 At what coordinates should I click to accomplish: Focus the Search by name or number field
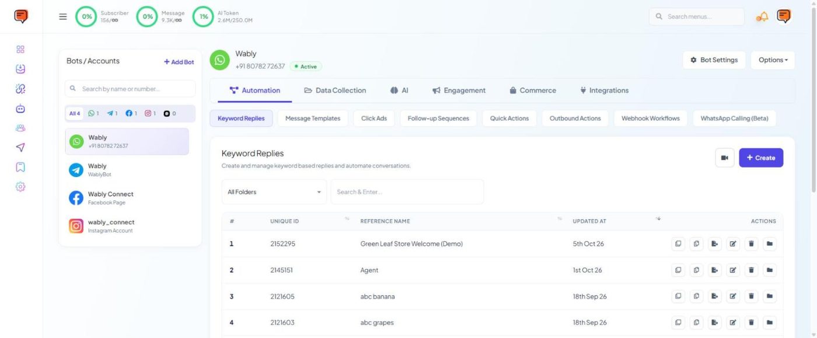[130, 89]
